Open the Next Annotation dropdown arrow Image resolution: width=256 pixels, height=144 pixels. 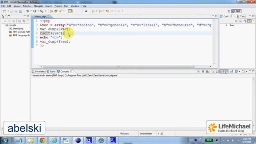(96, 11)
